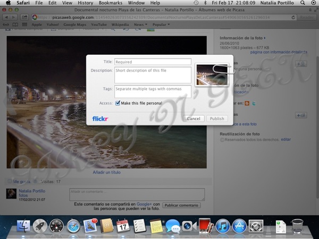Open Mail icon with badge in Dock
Viewport: 319px width, 239px height.
(x=90, y=226)
